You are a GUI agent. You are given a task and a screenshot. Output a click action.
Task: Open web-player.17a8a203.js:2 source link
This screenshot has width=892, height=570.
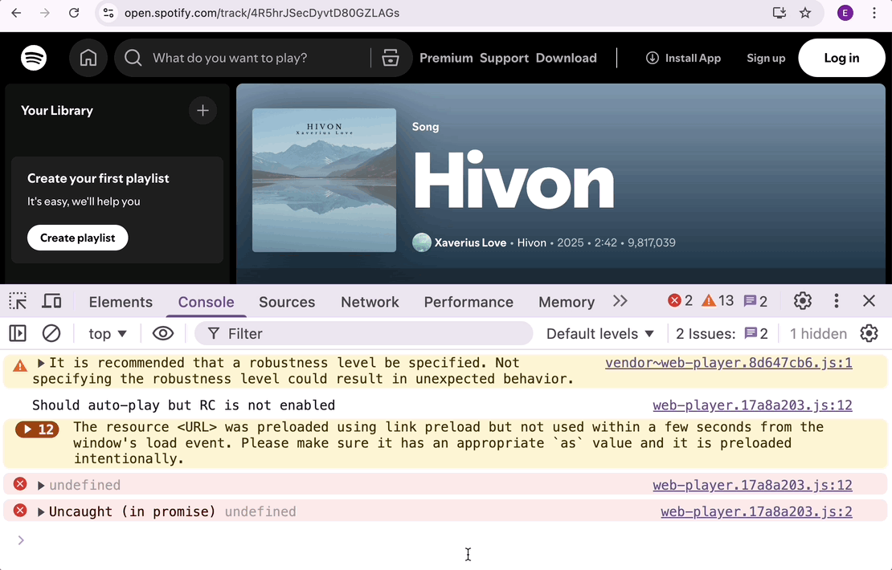757,511
